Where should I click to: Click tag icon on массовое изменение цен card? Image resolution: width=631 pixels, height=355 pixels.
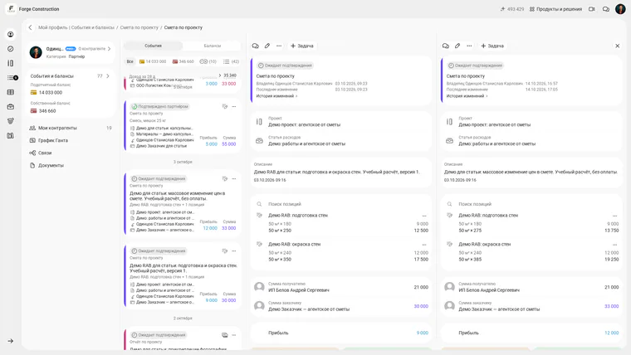click(224, 178)
